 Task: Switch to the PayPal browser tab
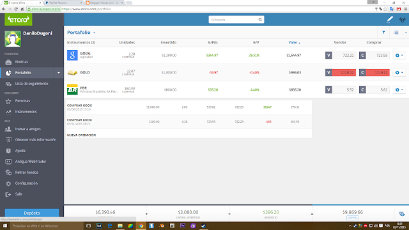coord(63,3)
